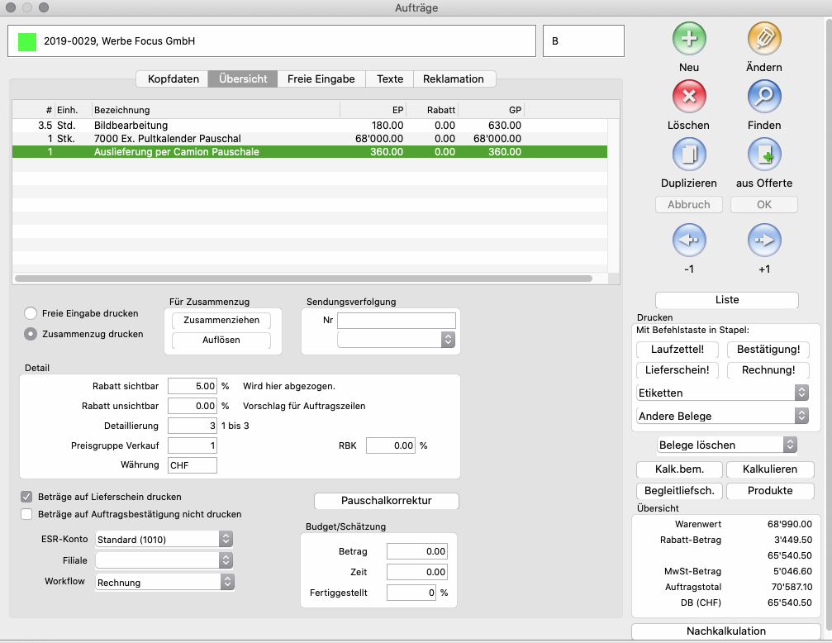Image resolution: width=832 pixels, height=643 pixels.
Task: Enable Beträge auf Auftragsbestätigung nicht drucken
Action: click(26, 514)
